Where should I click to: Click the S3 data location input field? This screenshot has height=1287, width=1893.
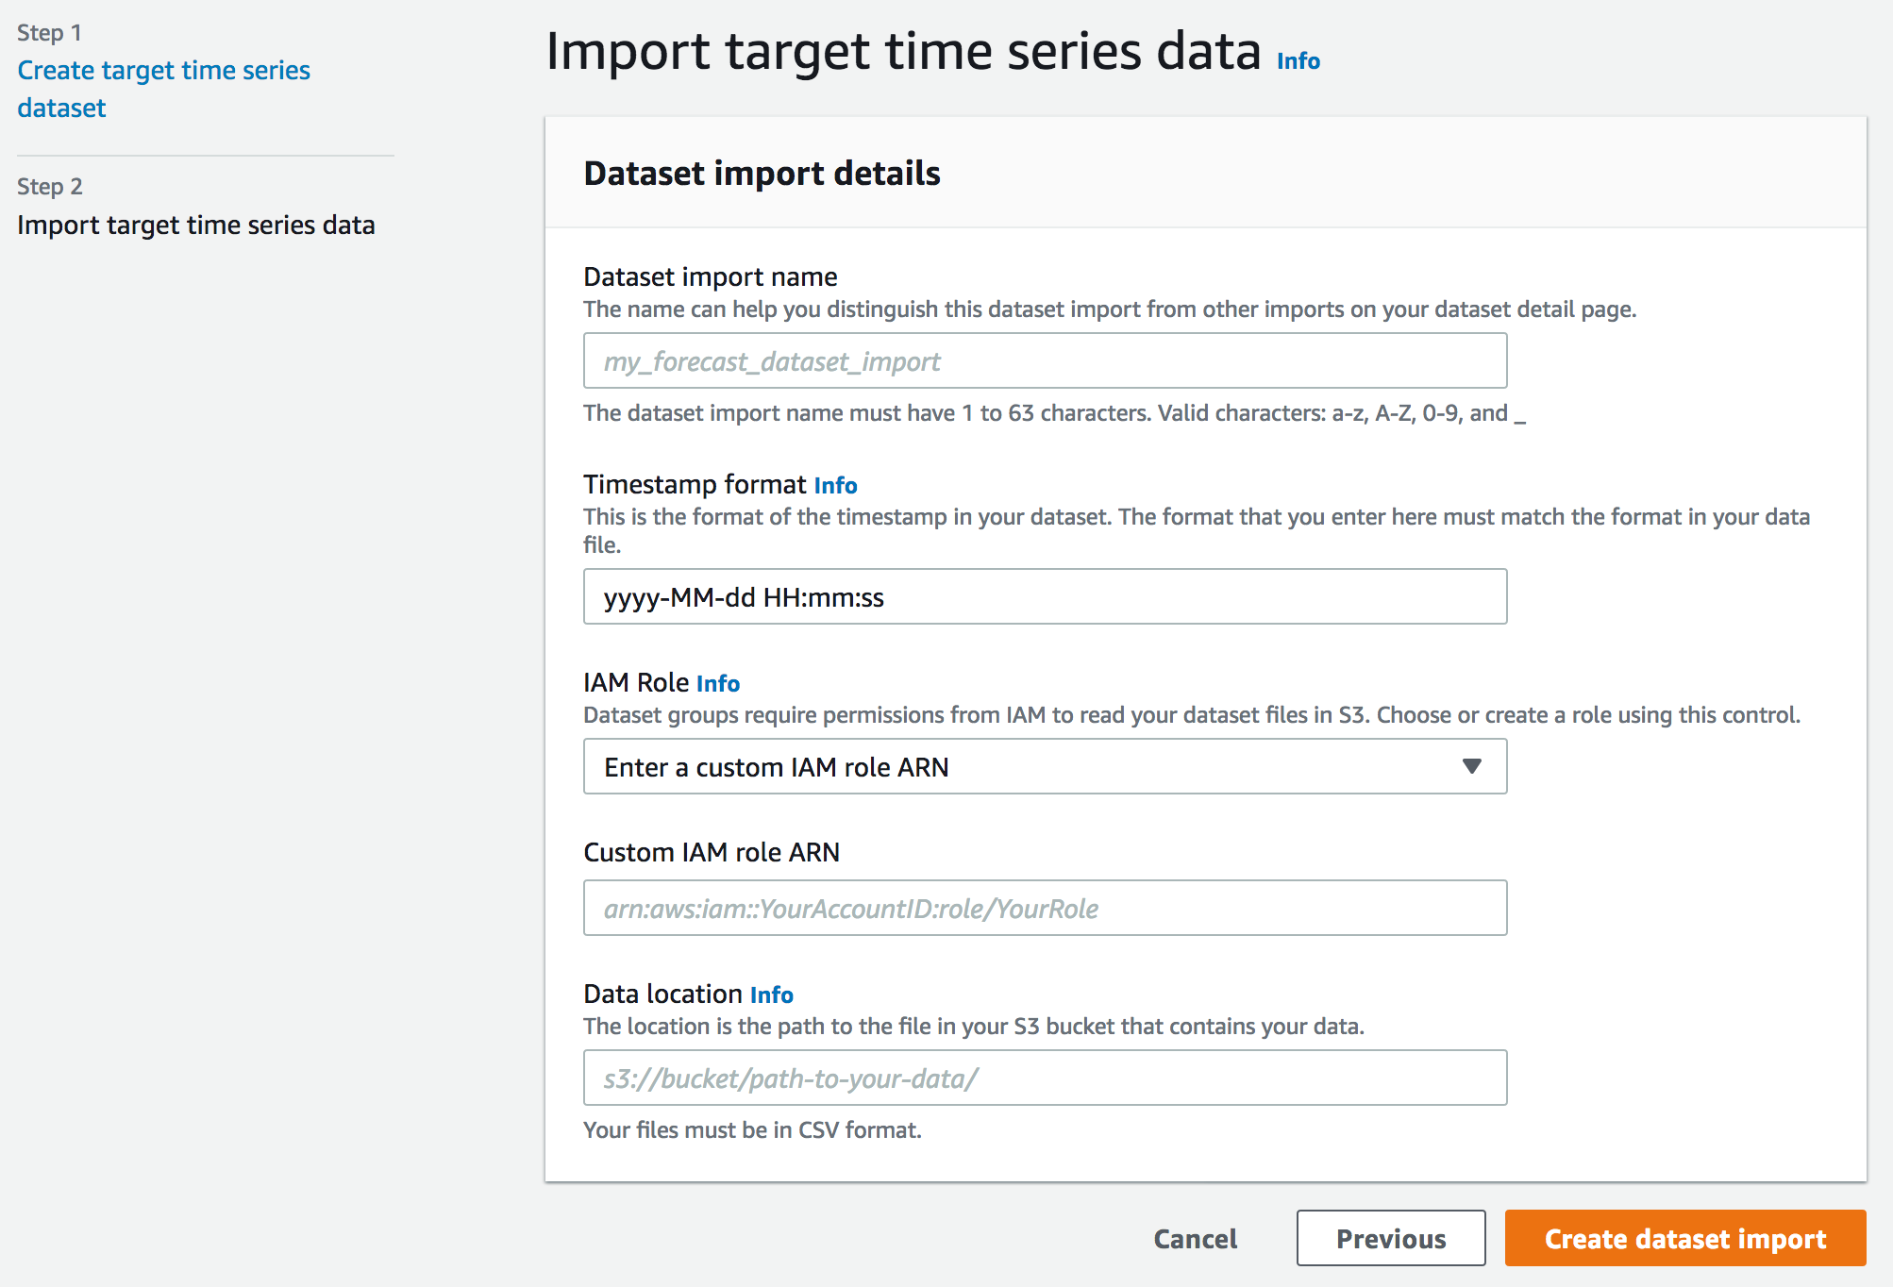click(x=1045, y=1078)
